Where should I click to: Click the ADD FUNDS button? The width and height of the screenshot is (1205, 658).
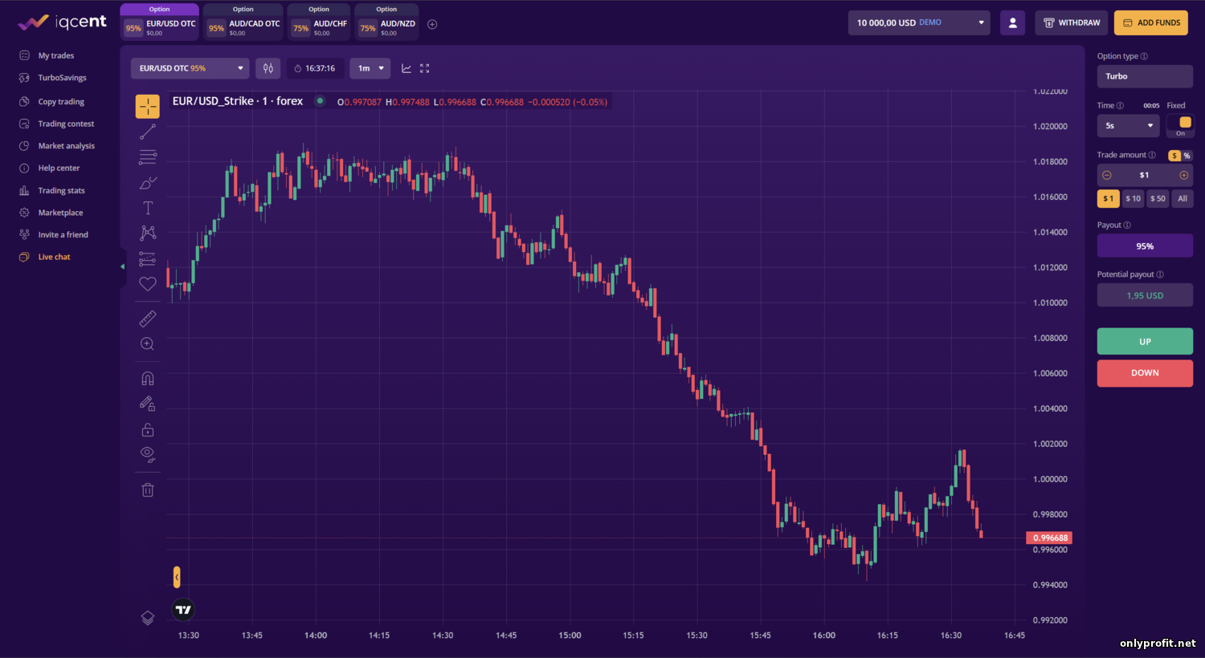tap(1150, 22)
